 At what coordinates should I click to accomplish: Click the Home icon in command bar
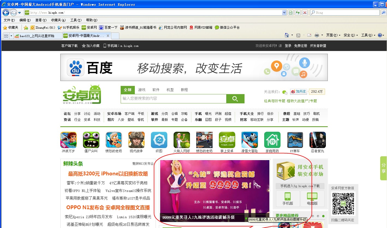click(x=287, y=35)
